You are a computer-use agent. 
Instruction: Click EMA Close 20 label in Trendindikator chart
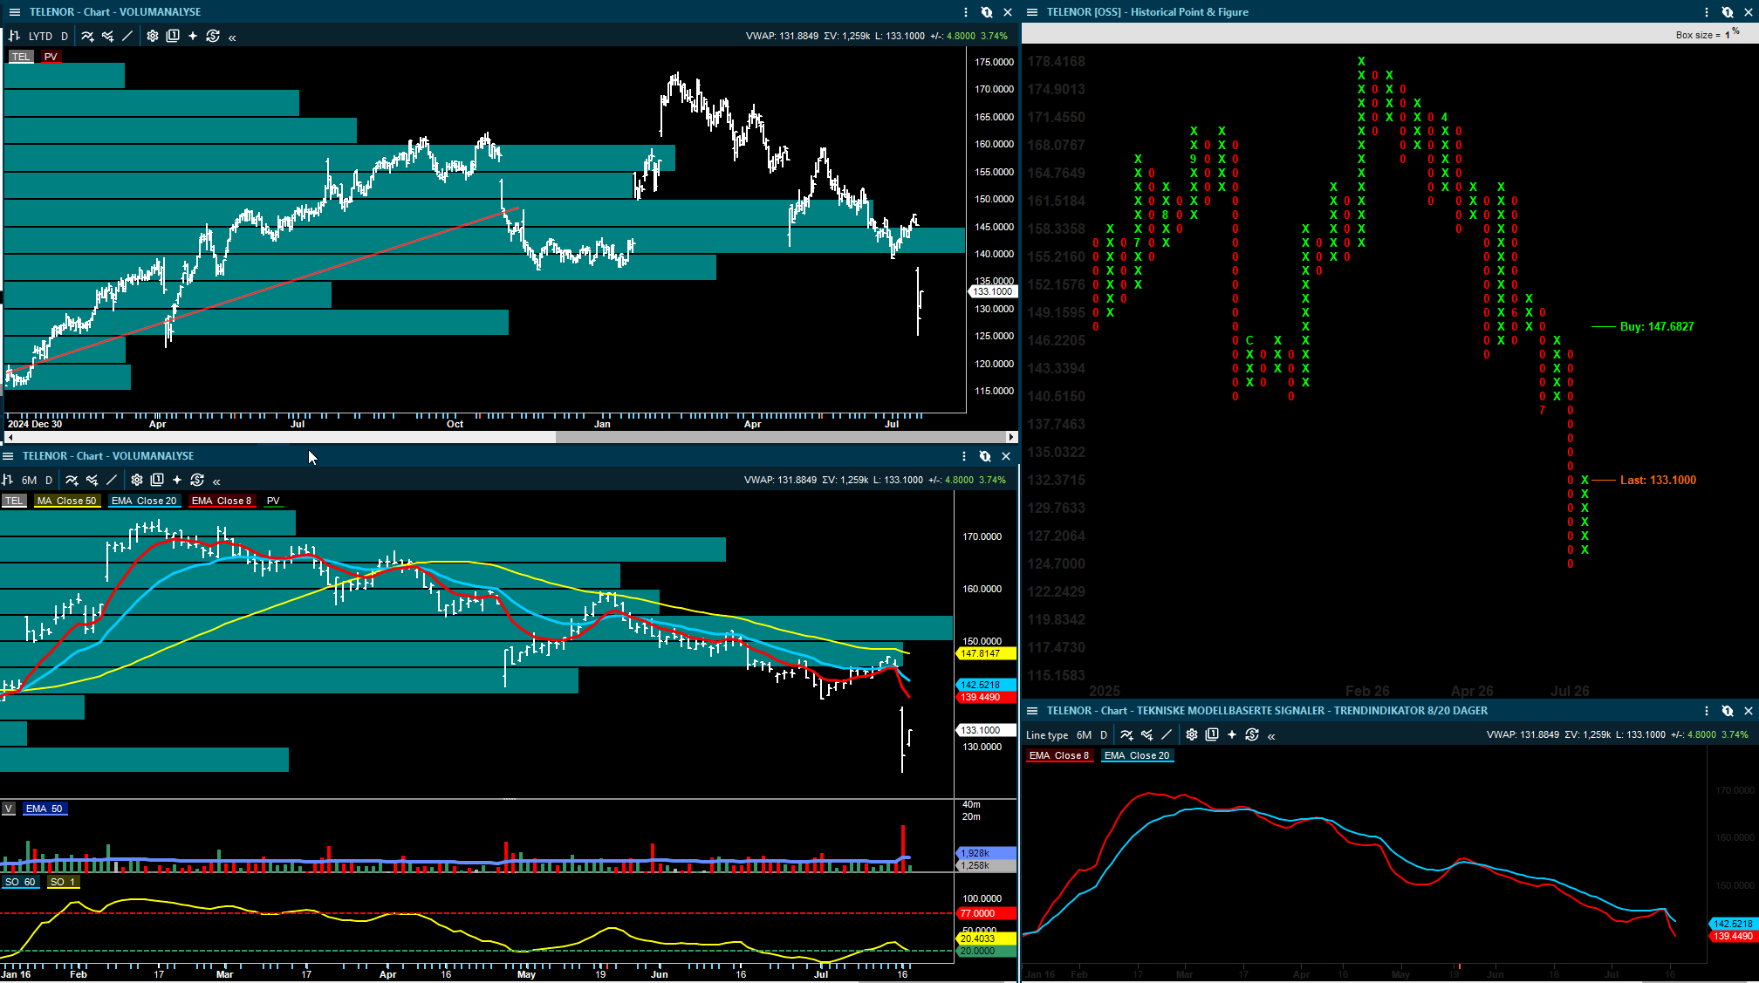coord(1137,755)
